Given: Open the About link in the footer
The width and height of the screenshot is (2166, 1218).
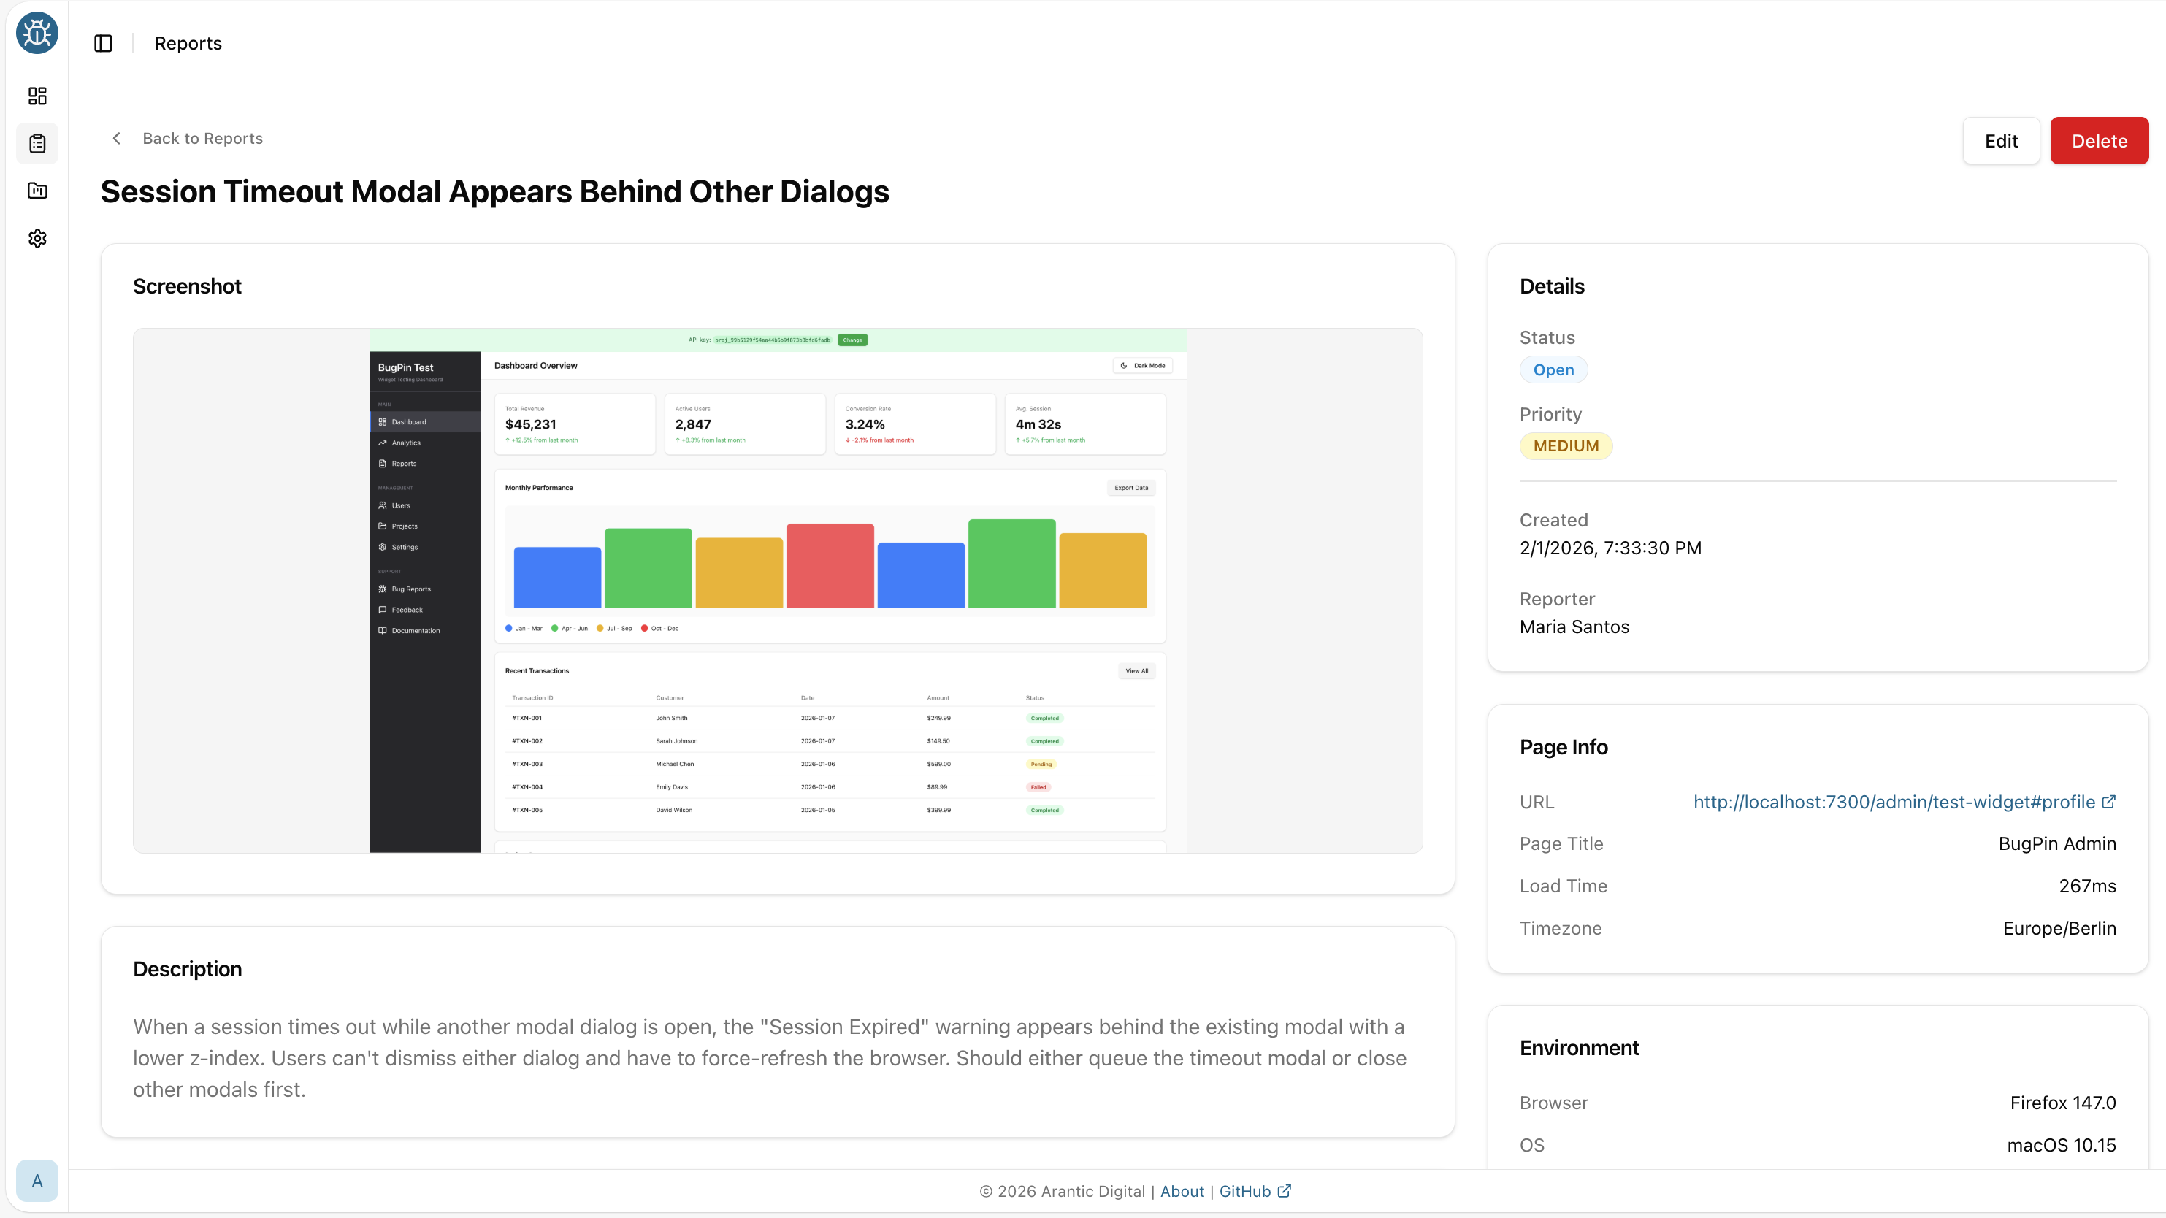Looking at the screenshot, I should (x=1182, y=1191).
